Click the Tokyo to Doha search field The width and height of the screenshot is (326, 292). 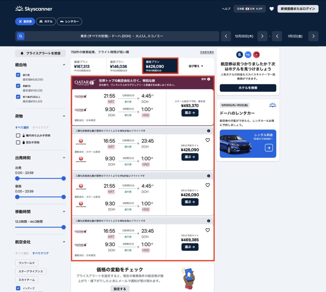click(122, 36)
